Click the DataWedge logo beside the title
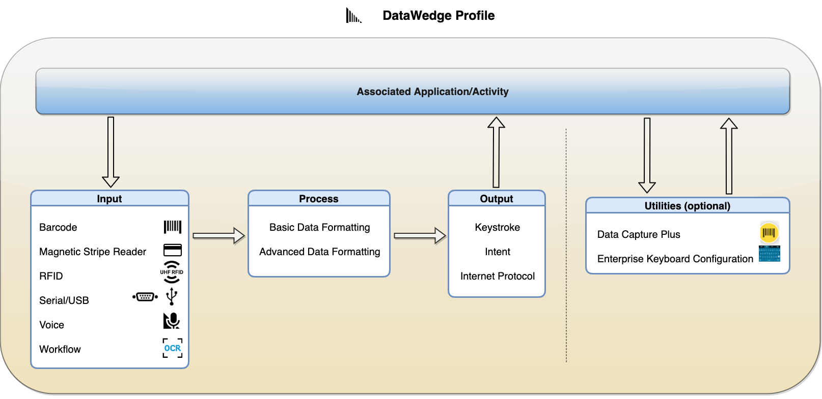This screenshot has height=399, width=822. coord(353,15)
